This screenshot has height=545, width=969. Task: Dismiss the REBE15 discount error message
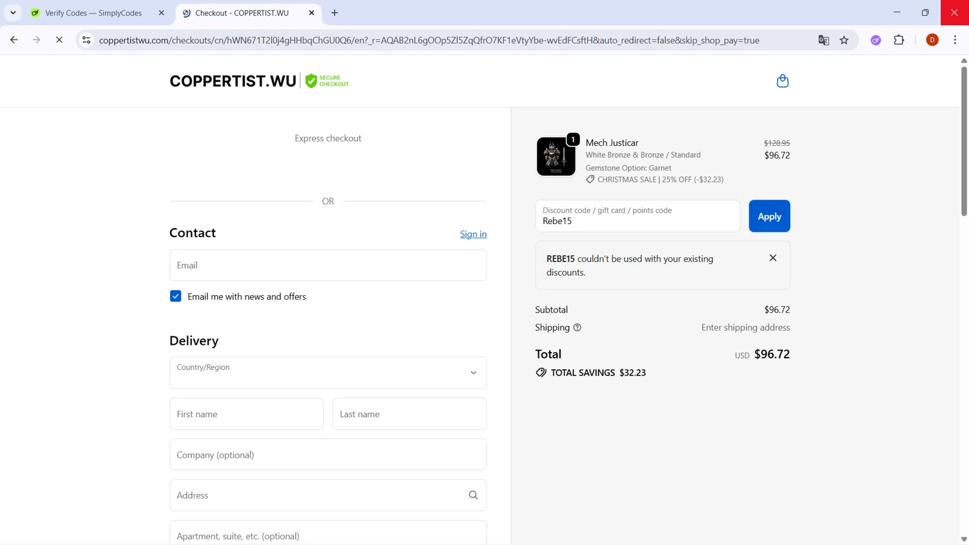click(773, 258)
